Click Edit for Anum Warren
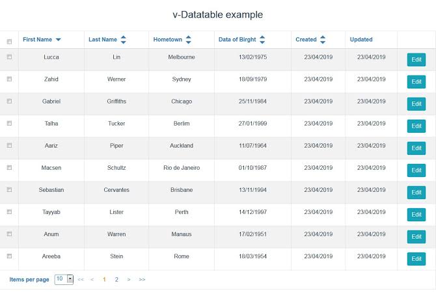The height and width of the screenshot is (298, 436). (416, 237)
